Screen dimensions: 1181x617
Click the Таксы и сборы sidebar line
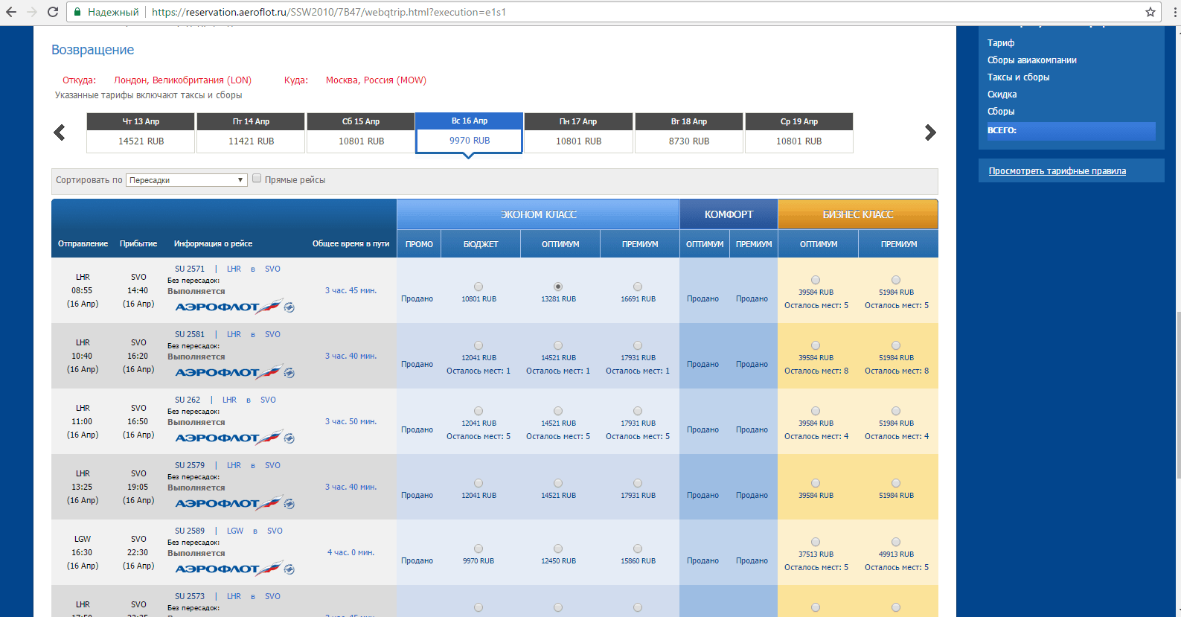(x=1018, y=77)
